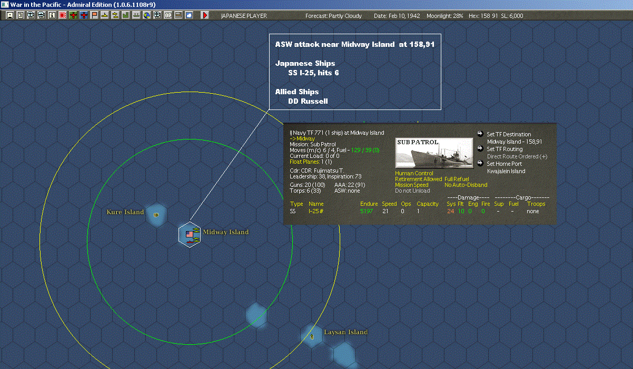Click the red flag toolbar icon
Image resolution: width=633 pixels, height=369 pixels.
tap(94, 15)
